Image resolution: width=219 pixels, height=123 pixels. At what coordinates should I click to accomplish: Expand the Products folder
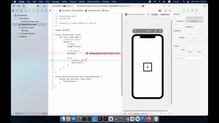(x=15, y=37)
